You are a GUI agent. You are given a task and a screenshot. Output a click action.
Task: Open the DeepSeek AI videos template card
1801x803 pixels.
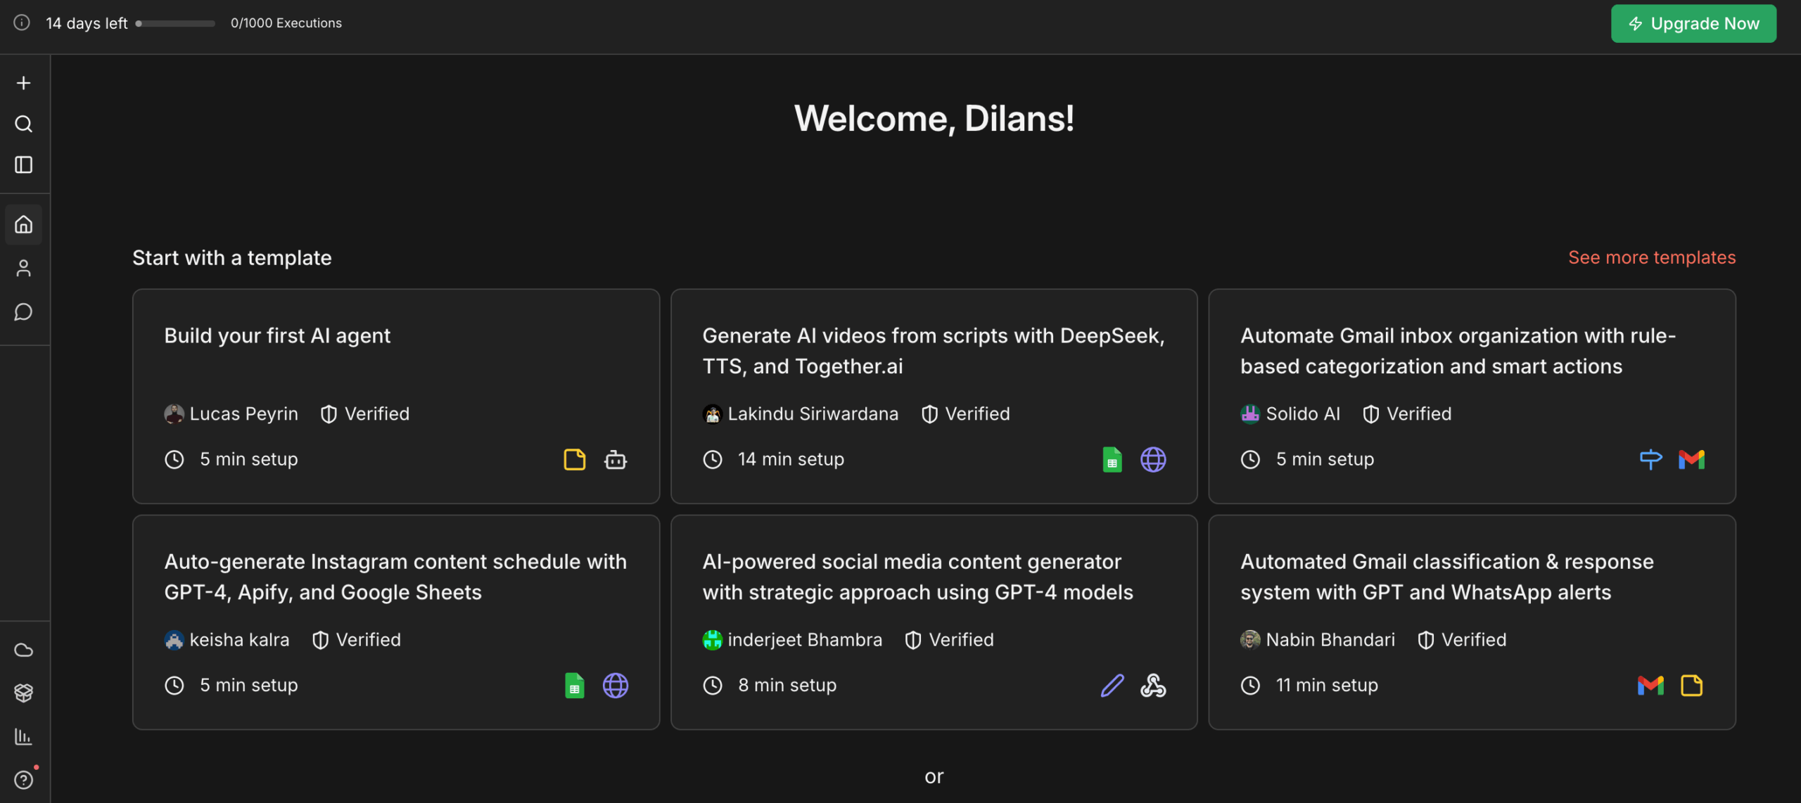[934, 396]
